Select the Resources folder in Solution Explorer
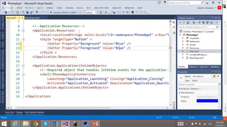 coord(194,48)
